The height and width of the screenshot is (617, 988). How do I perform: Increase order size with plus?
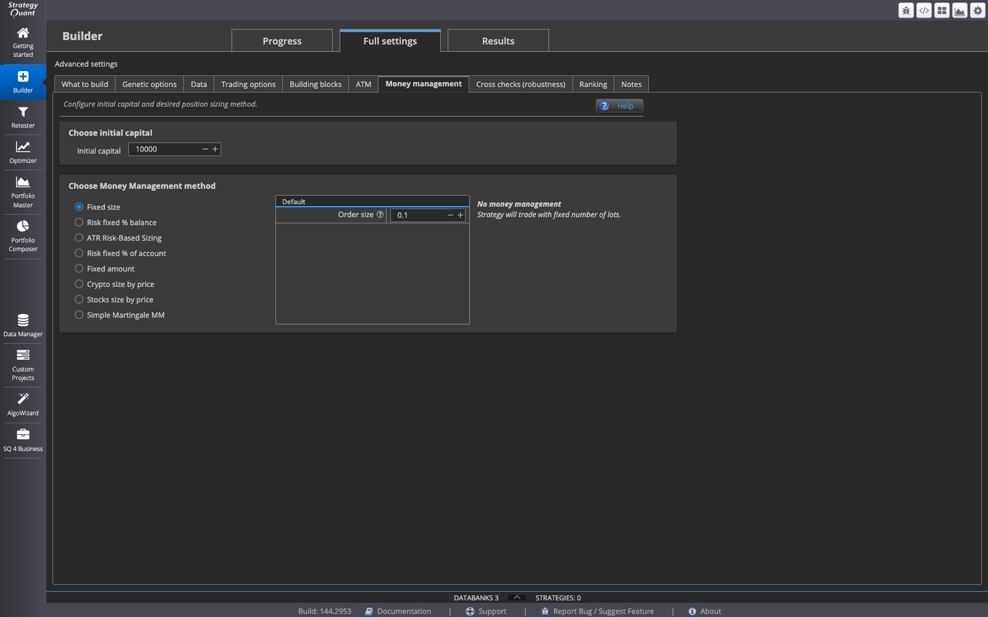[x=460, y=215]
